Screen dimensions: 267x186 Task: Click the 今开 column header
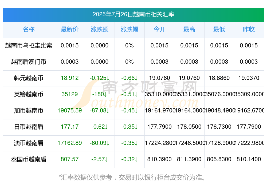coord(159,29)
